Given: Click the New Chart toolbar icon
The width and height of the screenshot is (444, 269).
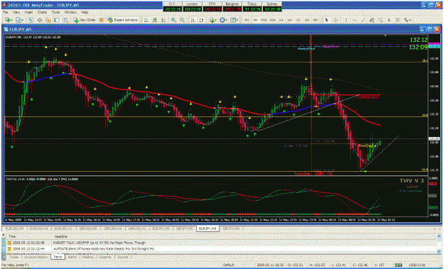Looking at the screenshot, I should [x=9, y=20].
